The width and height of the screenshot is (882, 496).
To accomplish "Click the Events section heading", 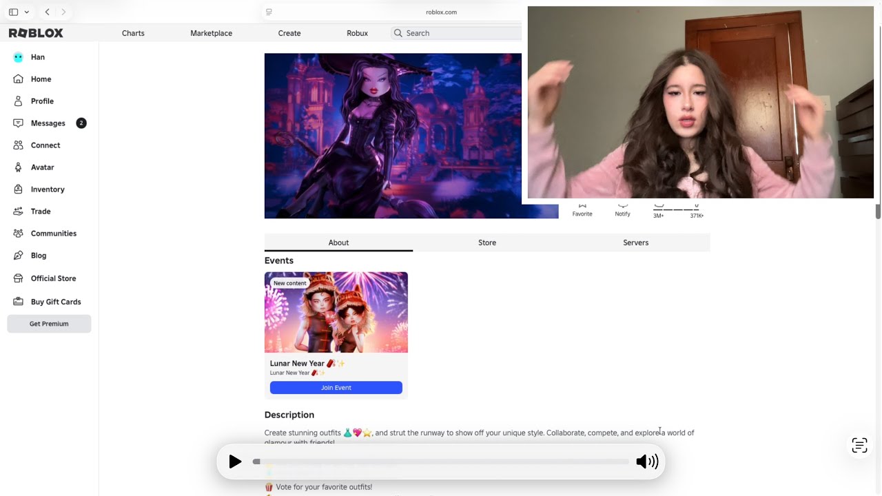I will [279, 260].
